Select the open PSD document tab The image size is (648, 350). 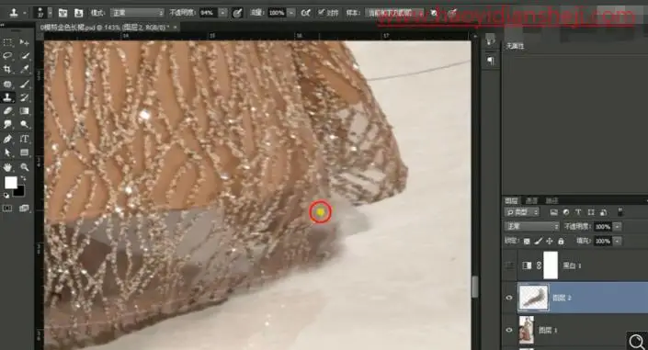(108, 28)
